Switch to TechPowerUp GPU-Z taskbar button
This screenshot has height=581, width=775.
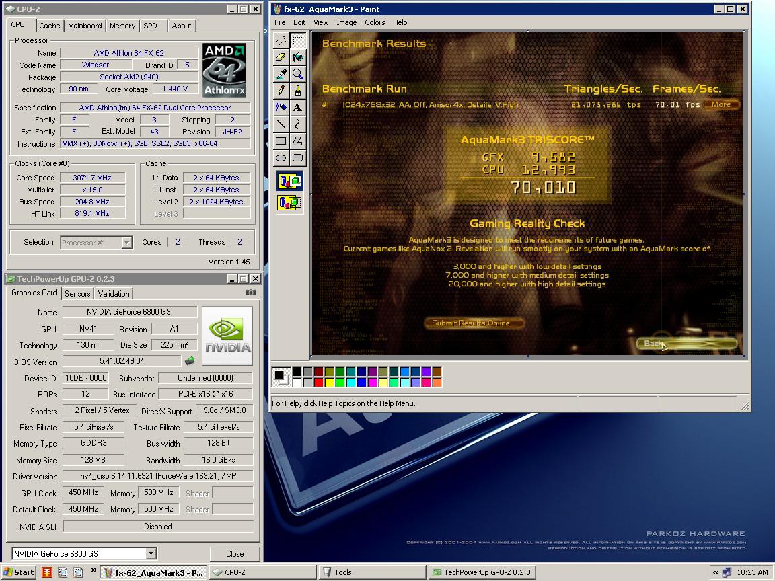click(x=482, y=572)
